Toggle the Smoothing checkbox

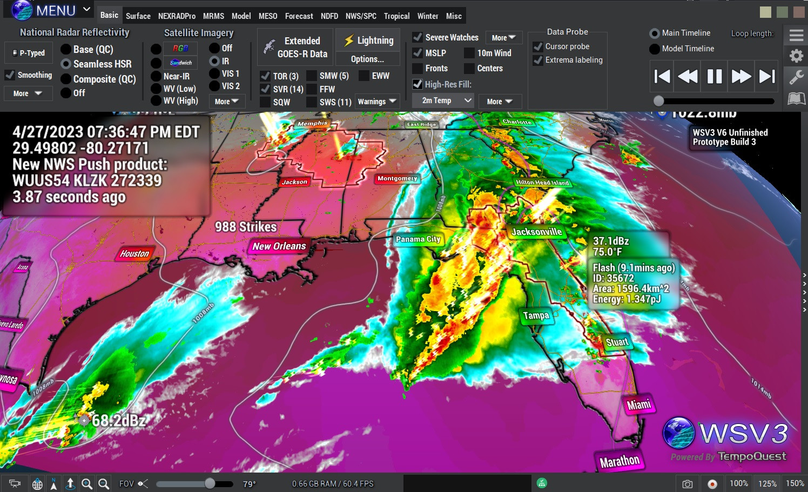(x=10, y=75)
